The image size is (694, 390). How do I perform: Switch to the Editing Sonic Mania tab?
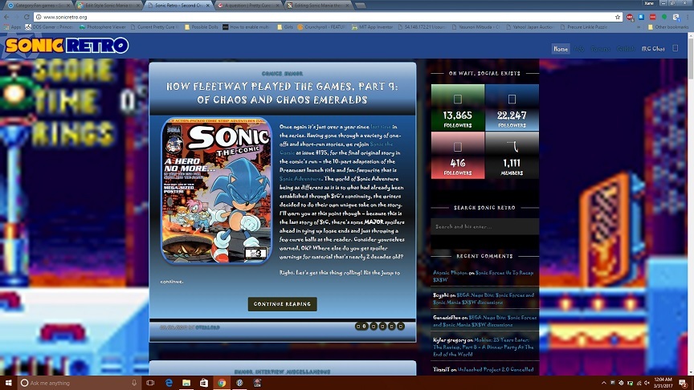(319, 6)
